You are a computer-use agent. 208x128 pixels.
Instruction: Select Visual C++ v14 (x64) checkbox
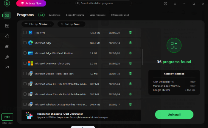point(25,84)
